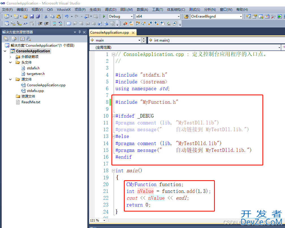Viewport: 285px width, 228px height.
Task: Click the Copy icon in the toolbar
Action: [x=52, y=16]
